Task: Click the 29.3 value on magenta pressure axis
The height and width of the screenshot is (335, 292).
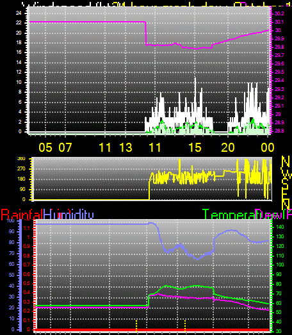Action: tap(279, 89)
